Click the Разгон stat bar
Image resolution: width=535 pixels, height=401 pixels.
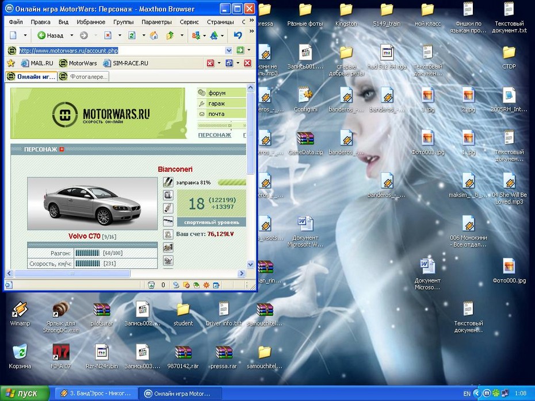coord(87,253)
